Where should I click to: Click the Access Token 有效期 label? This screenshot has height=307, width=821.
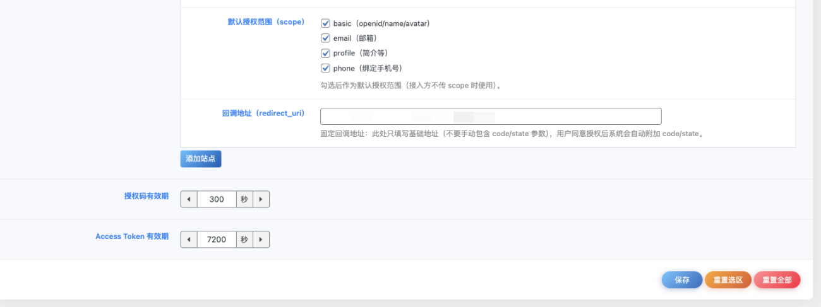(x=132, y=236)
